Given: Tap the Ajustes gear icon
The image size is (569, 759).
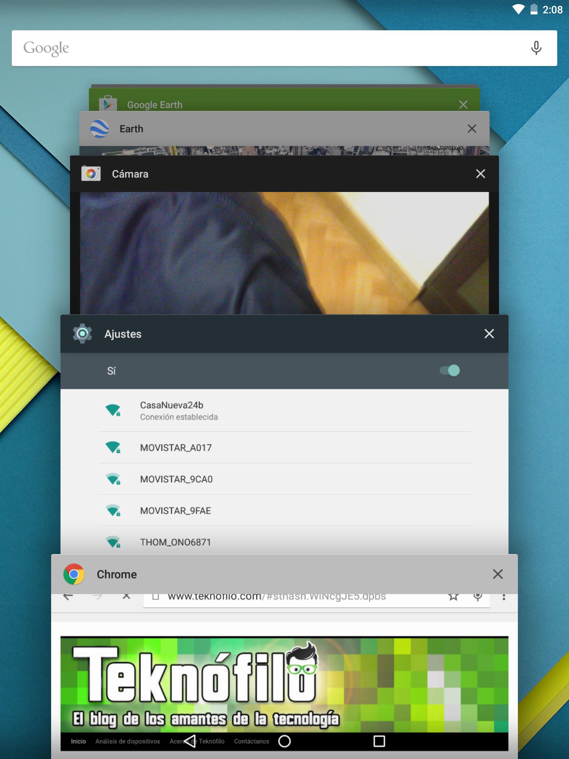Looking at the screenshot, I should 82,334.
